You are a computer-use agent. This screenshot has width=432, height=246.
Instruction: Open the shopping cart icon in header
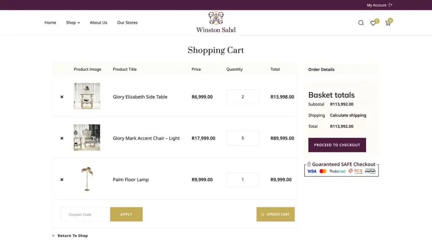[x=388, y=24]
